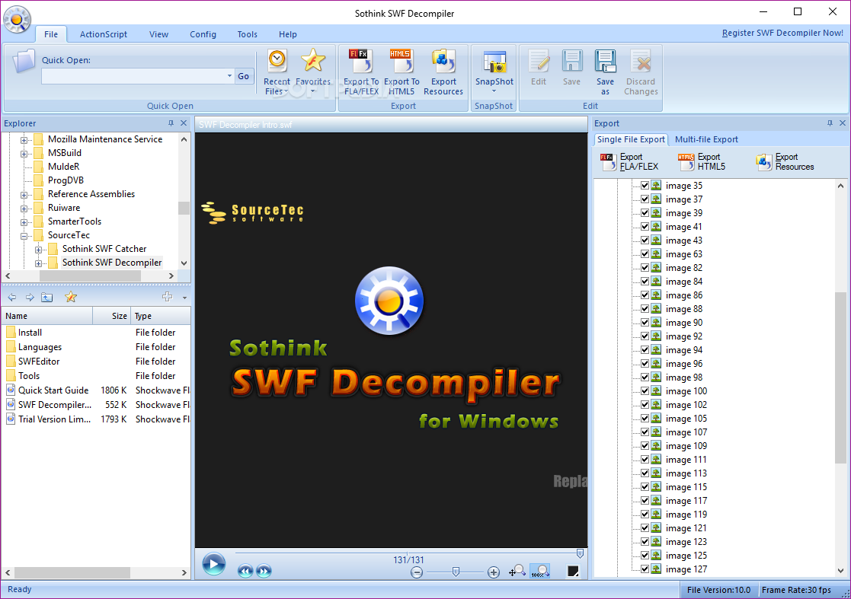851x599 pixels.
Task: Pin the Explorer panel
Action: click(171, 123)
